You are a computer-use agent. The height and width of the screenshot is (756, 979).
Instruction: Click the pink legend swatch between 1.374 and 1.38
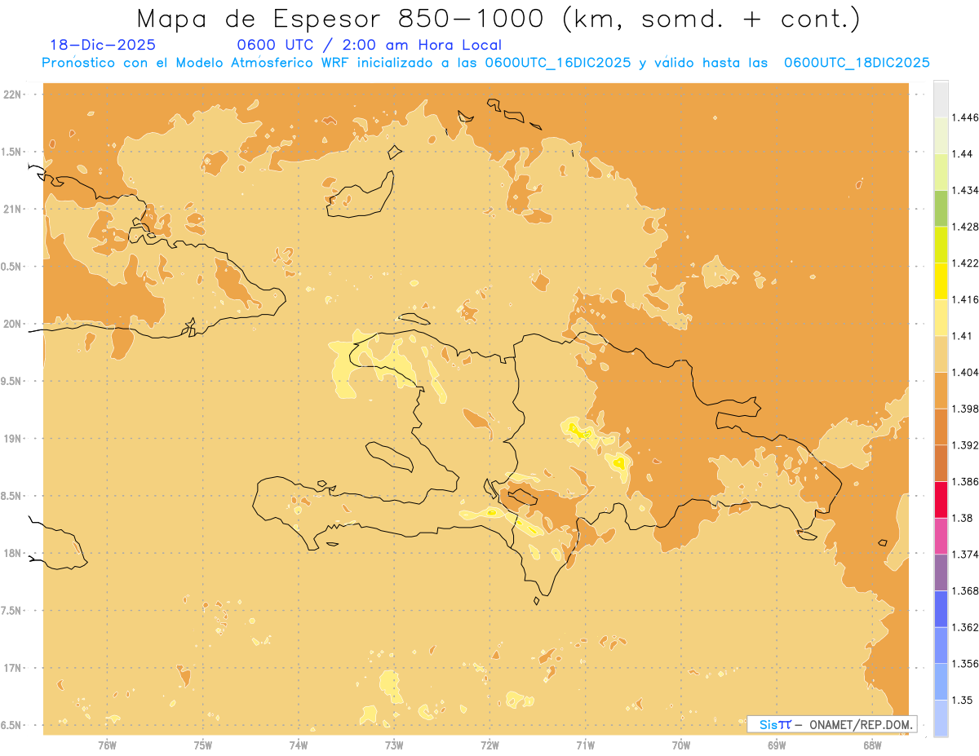[x=941, y=536]
